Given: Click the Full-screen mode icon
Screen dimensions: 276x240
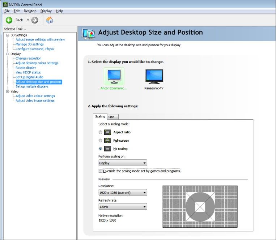Looking at the screenshot, I should point(107,141).
